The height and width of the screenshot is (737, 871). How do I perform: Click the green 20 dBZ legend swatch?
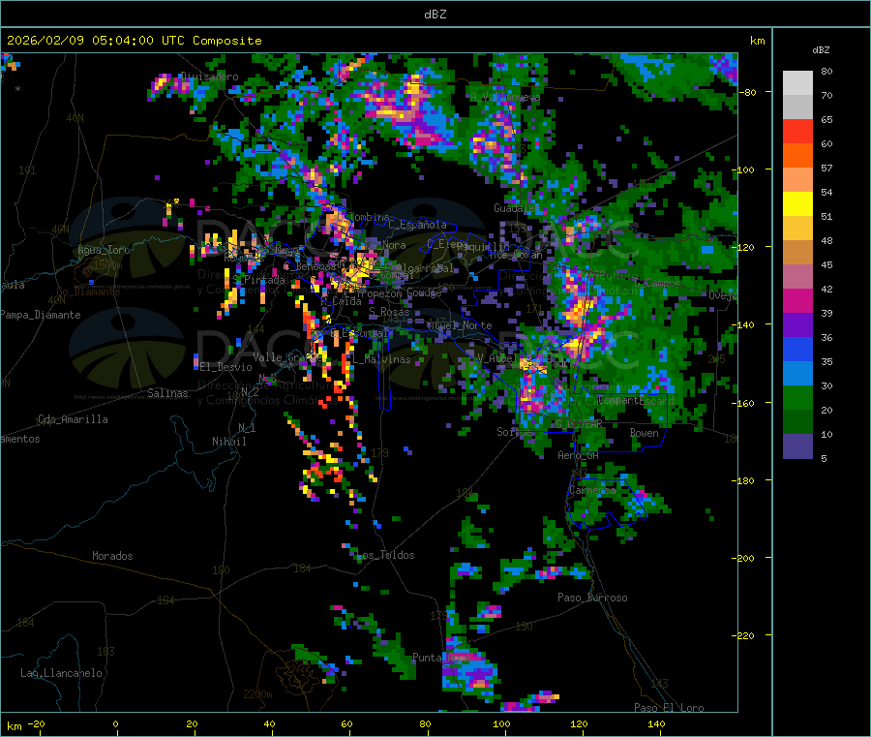pyautogui.click(x=797, y=397)
